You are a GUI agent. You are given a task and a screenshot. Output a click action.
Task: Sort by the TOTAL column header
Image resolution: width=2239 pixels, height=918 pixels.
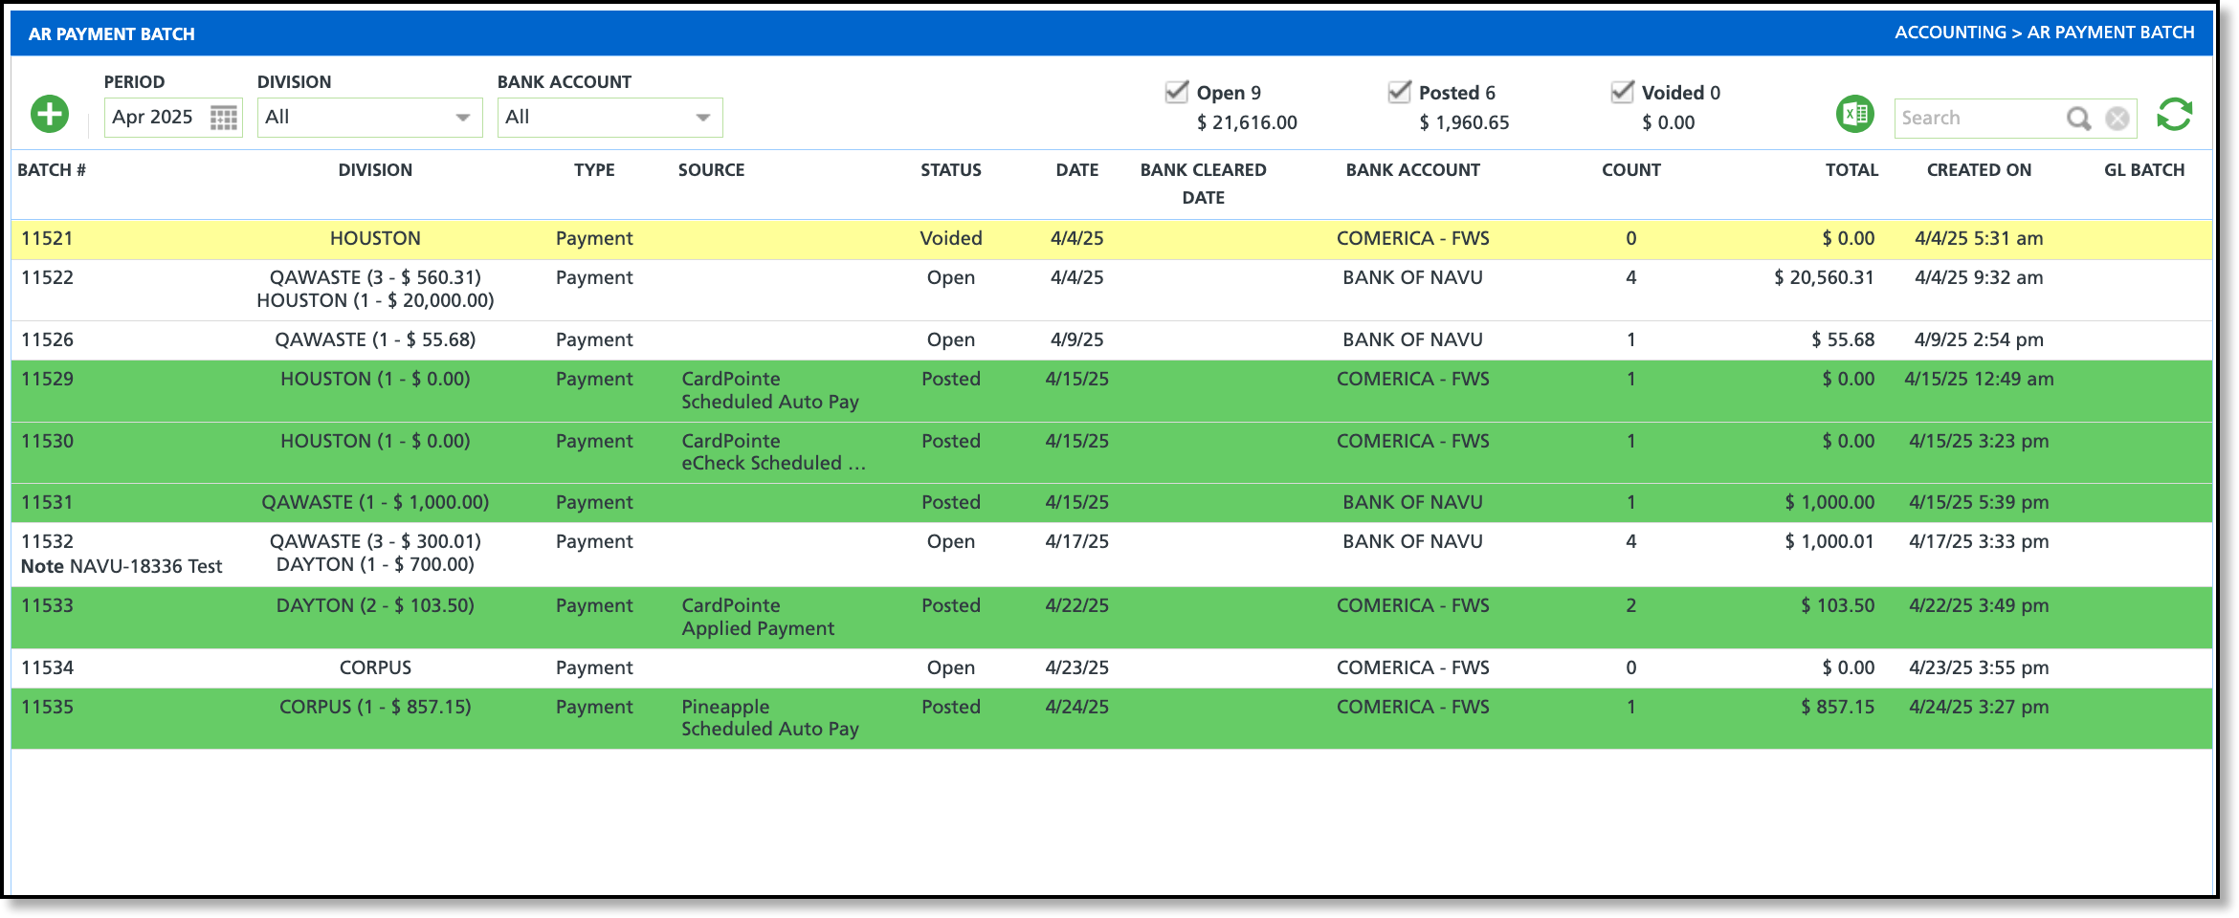click(x=1851, y=170)
